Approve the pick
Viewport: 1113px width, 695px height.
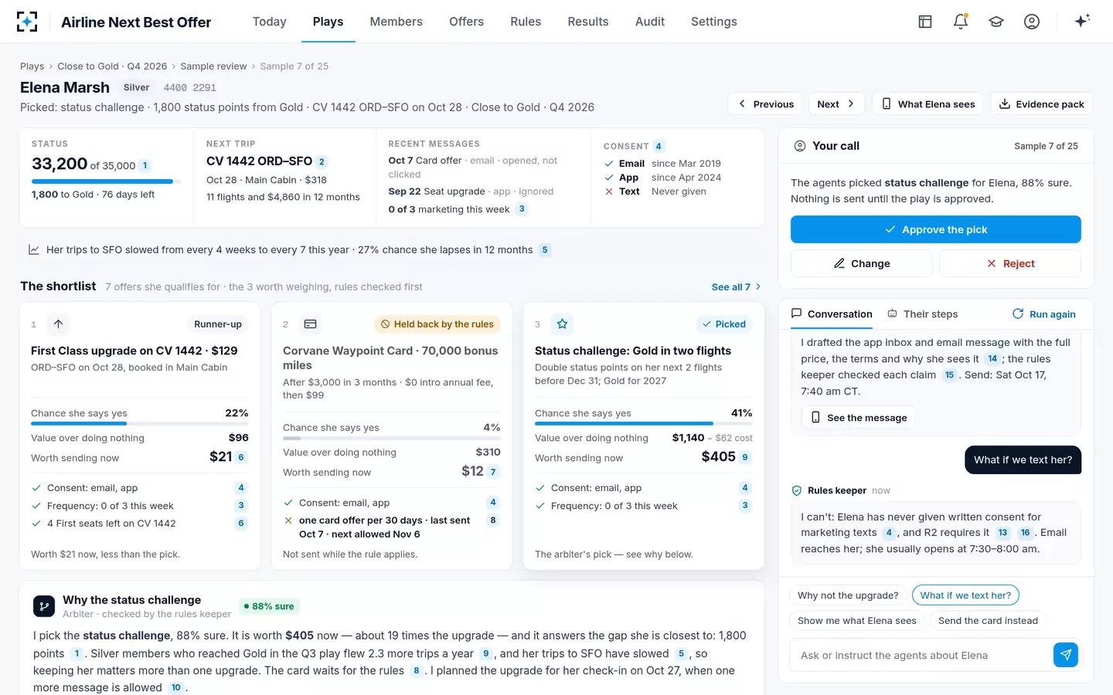coord(935,229)
